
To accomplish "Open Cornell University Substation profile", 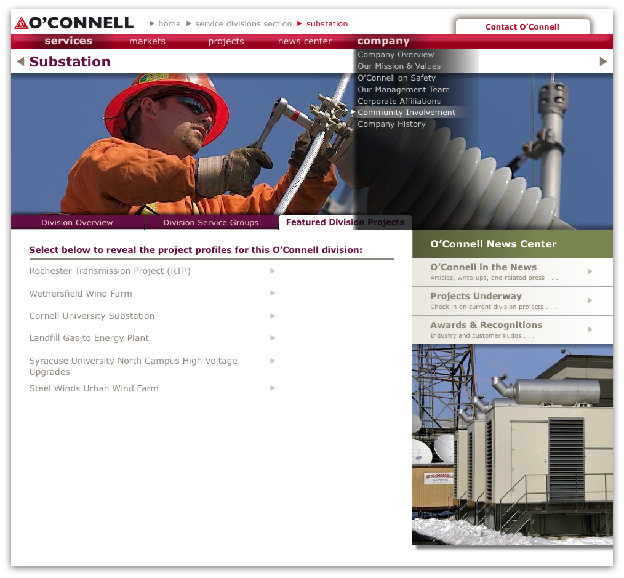I will (x=92, y=316).
